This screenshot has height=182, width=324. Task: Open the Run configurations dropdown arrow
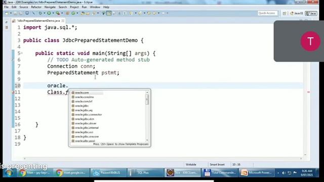click(x=53, y=13)
